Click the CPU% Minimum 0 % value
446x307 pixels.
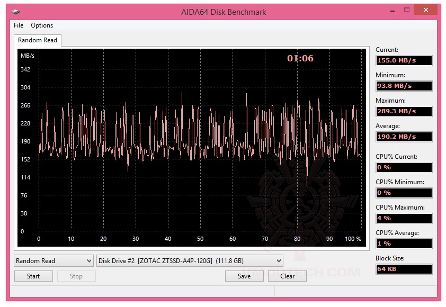coord(404,193)
